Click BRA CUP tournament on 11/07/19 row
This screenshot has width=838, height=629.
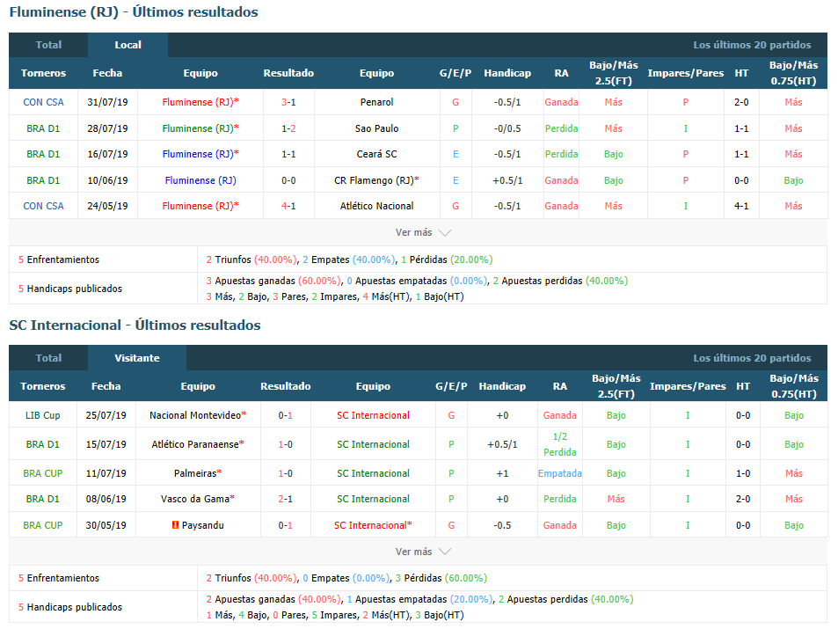[x=43, y=473]
